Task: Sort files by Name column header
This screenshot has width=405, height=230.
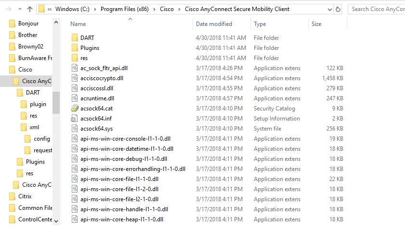Action: tap(78, 24)
